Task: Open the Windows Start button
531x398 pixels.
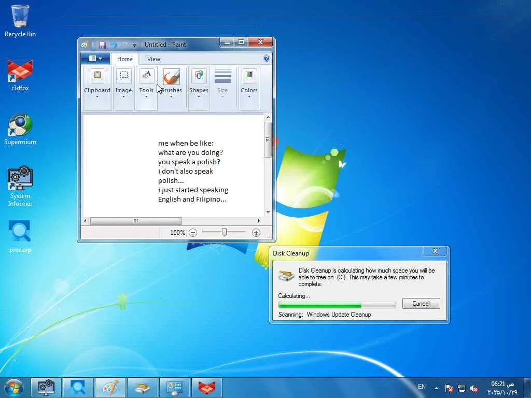Action: (x=13, y=388)
